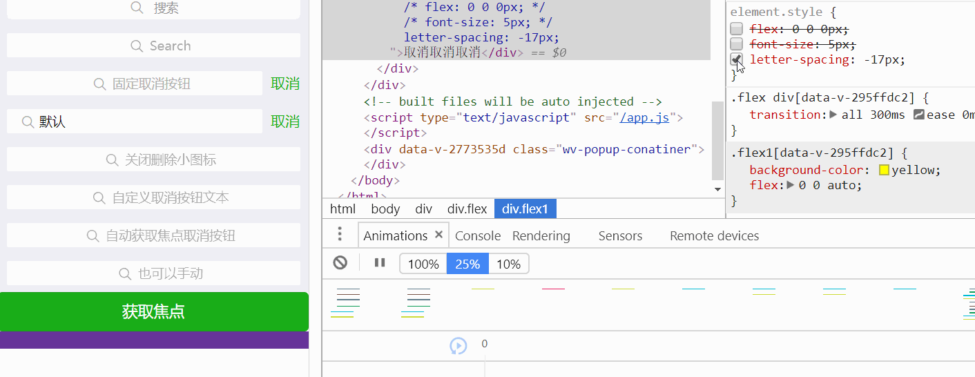Click magnifier icon beside 默认
The width and height of the screenshot is (975, 377).
click(28, 122)
